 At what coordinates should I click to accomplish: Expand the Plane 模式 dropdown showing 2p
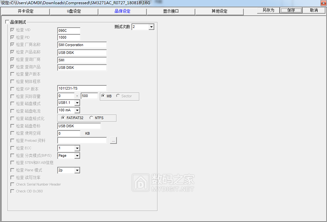pos(77,170)
